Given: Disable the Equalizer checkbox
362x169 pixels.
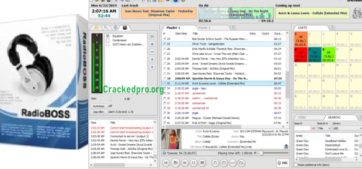Looking at the screenshot, I should (x=107, y=36).
